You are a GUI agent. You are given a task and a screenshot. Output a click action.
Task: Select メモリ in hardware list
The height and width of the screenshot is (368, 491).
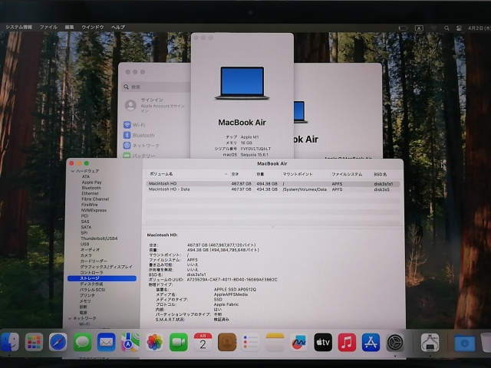(85, 301)
